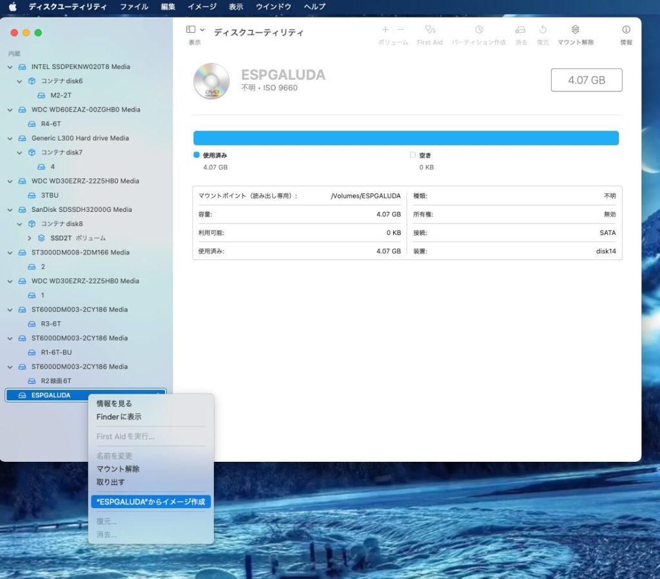This screenshot has width=660, height=579.
Task: Collapse the コンテナdisk7 container
Action: pos(19,153)
